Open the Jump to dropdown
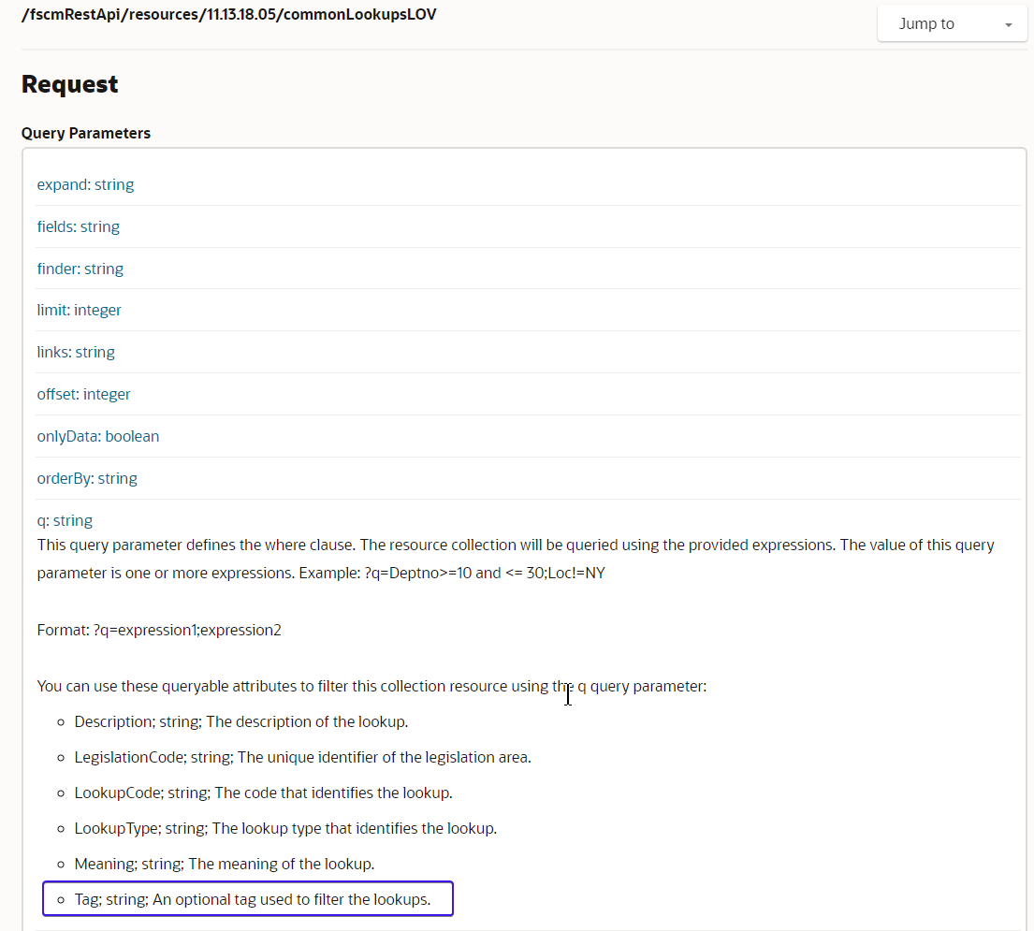The height and width of the screenshot is (931, 1034). 950,22
